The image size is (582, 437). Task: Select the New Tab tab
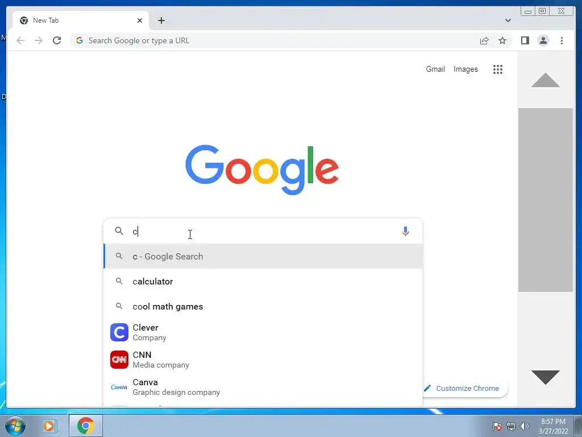click(81, 20)
